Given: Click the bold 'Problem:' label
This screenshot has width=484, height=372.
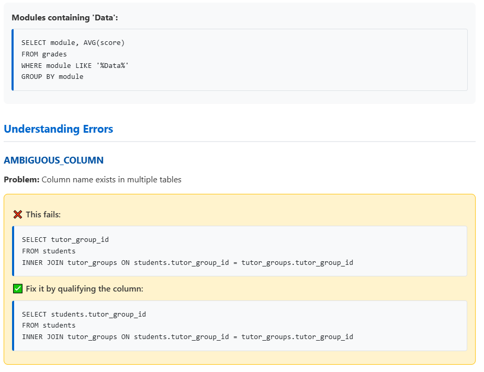Looking at the screenshot, I should pos(21,180).
